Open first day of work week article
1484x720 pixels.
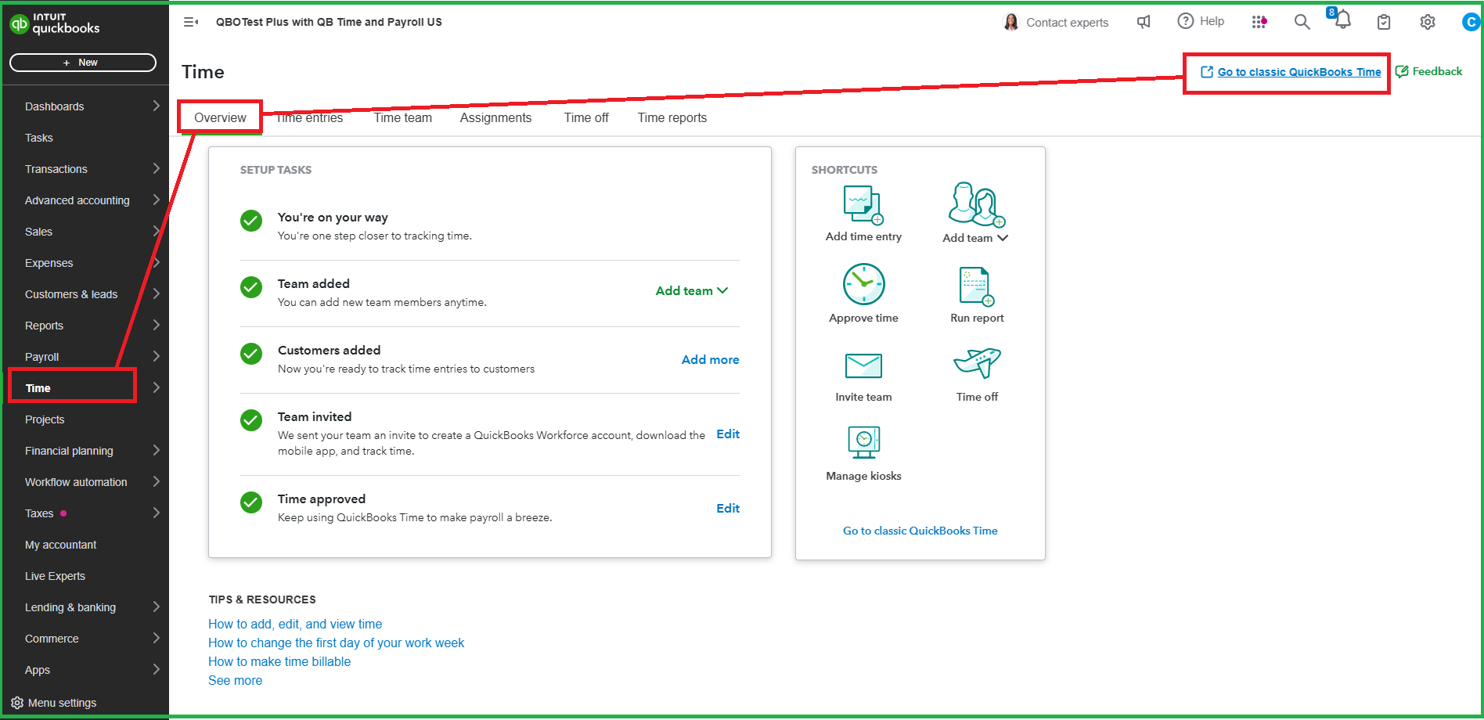[336, 643]
